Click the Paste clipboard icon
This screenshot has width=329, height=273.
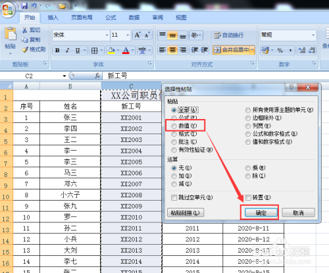(11, 34)
